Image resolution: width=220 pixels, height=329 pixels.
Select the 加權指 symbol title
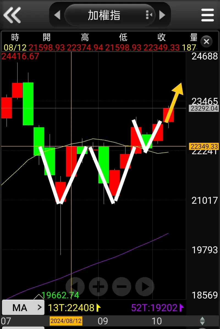pos(104,15)
